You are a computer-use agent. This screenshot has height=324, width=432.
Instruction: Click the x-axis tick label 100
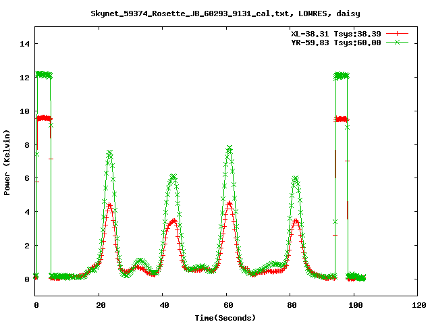(356, 305)
